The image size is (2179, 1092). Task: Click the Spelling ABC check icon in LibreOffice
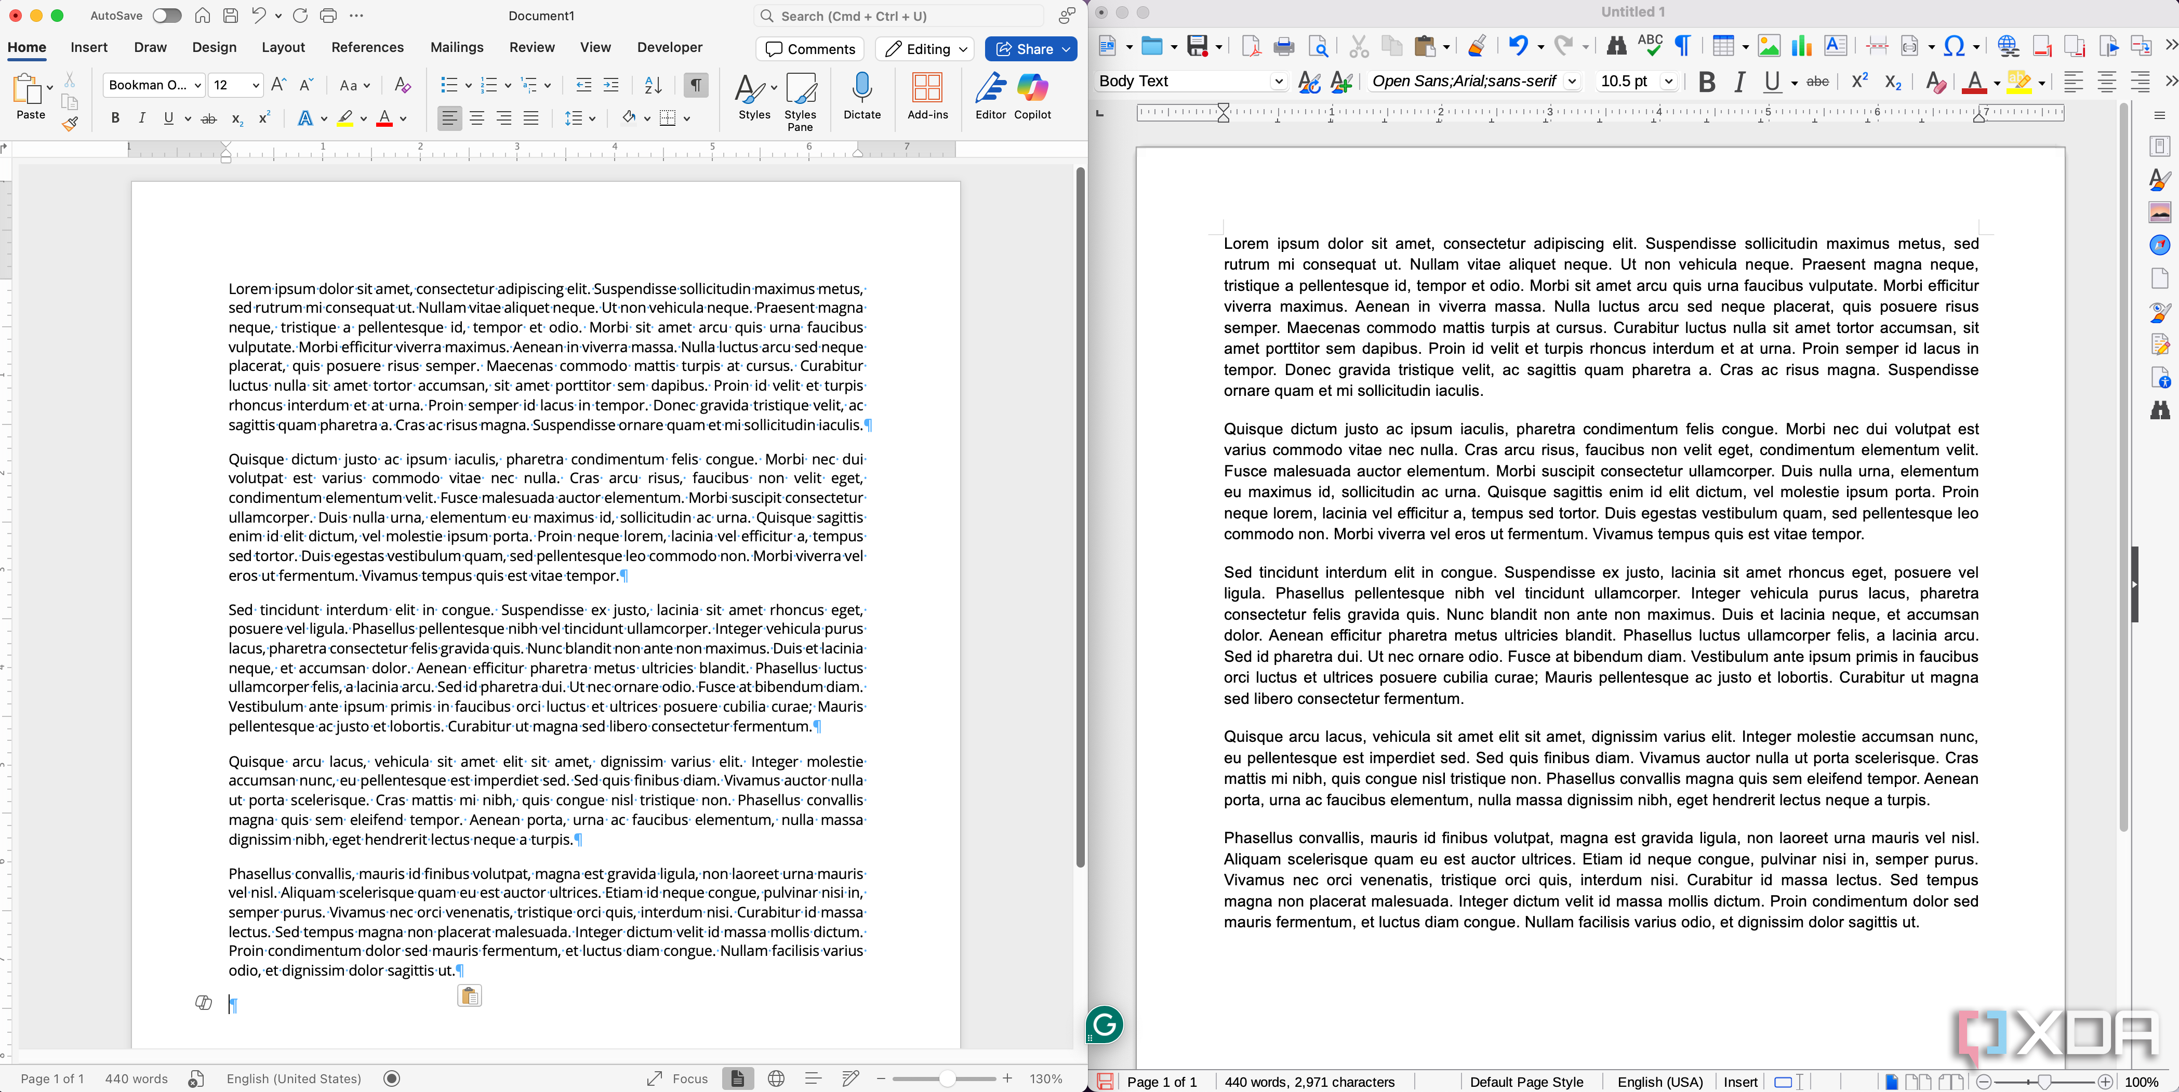click(x=1650, y=46)
